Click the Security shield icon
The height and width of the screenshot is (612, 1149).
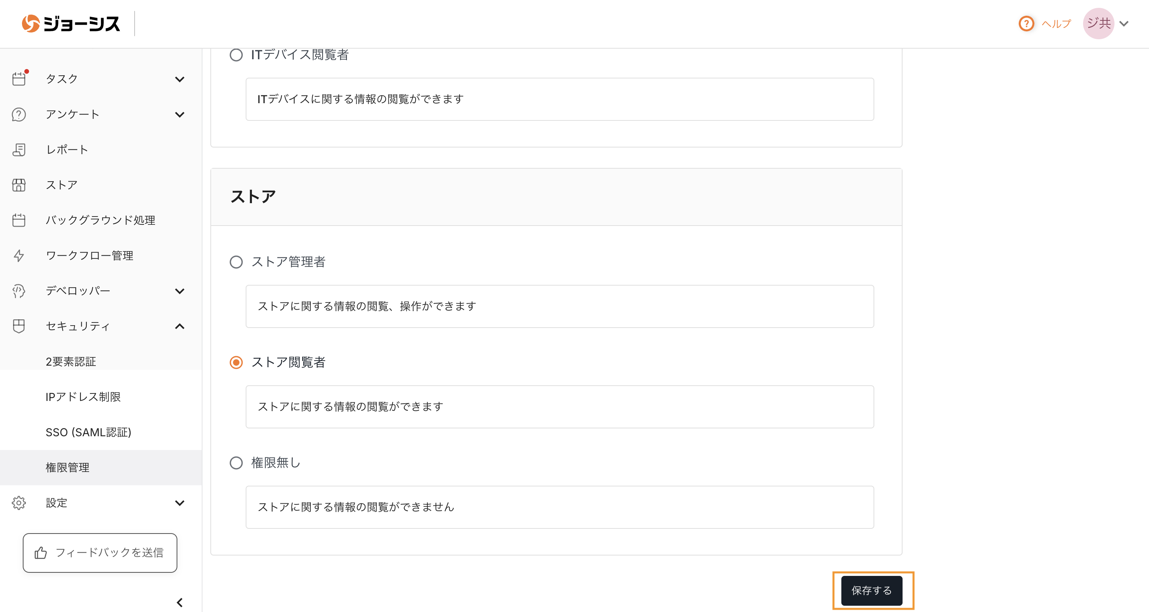tap(19, 326)
